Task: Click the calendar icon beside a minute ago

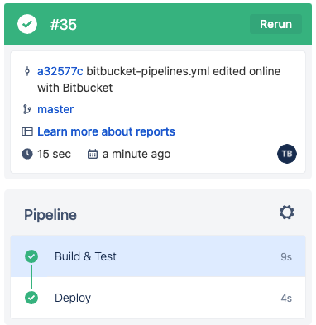Action: [x=93, y=154]
